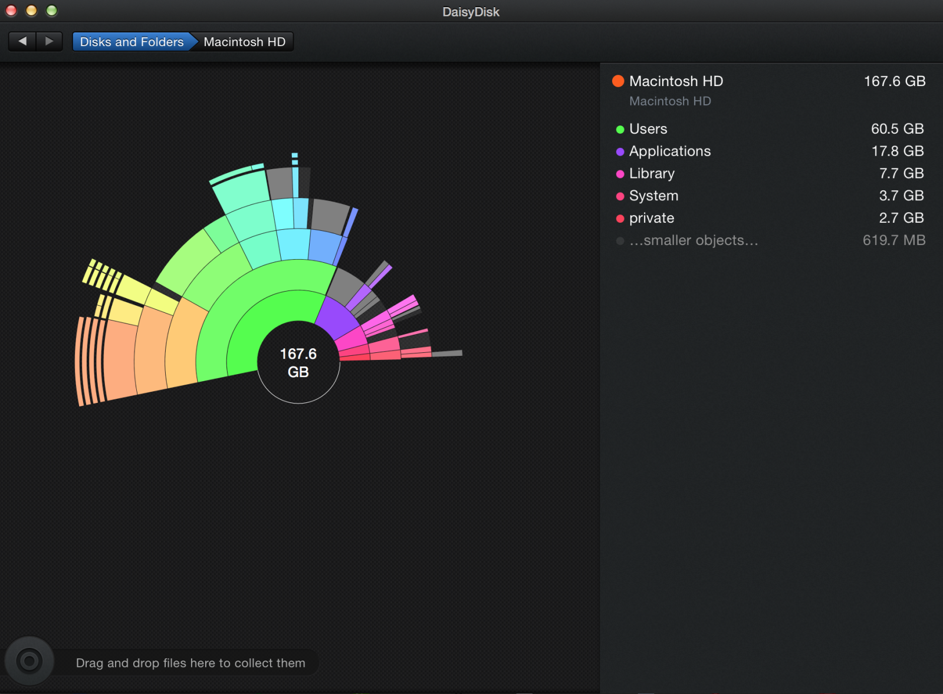The height and width of the screenshot is (694, 943).
Task: Select the Users folder row
Action: 770,129
